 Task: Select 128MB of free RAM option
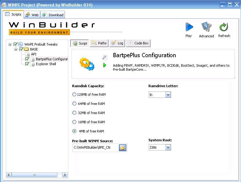[74, 95]
